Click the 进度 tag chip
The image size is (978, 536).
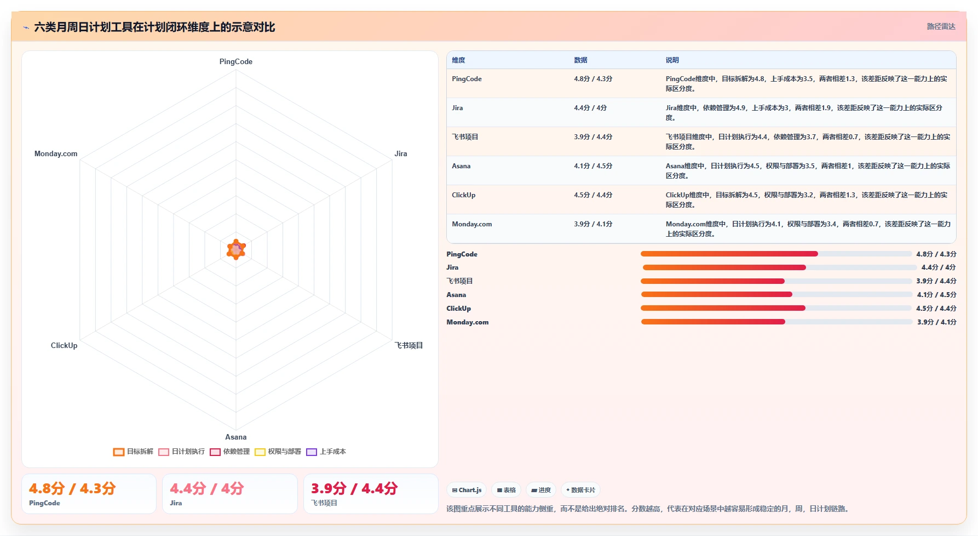pyautogui.click(x=541, y=490)
